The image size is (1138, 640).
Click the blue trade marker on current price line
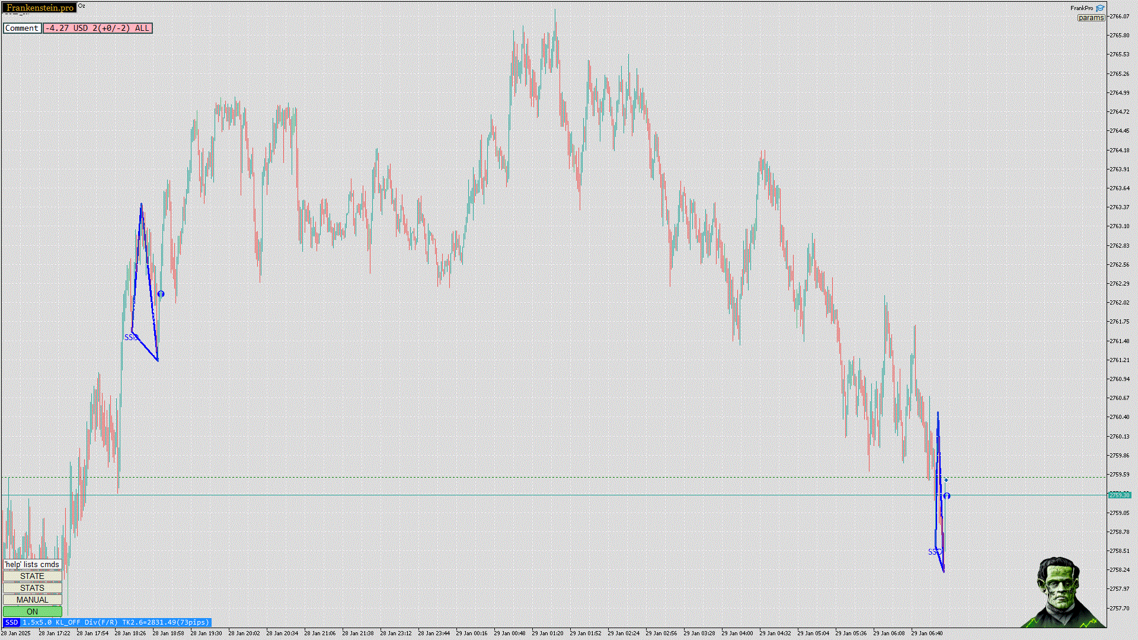(x=947, y=496)
